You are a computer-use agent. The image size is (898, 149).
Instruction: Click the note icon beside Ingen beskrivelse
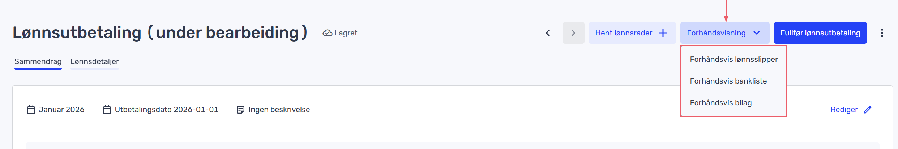point(240,110)
